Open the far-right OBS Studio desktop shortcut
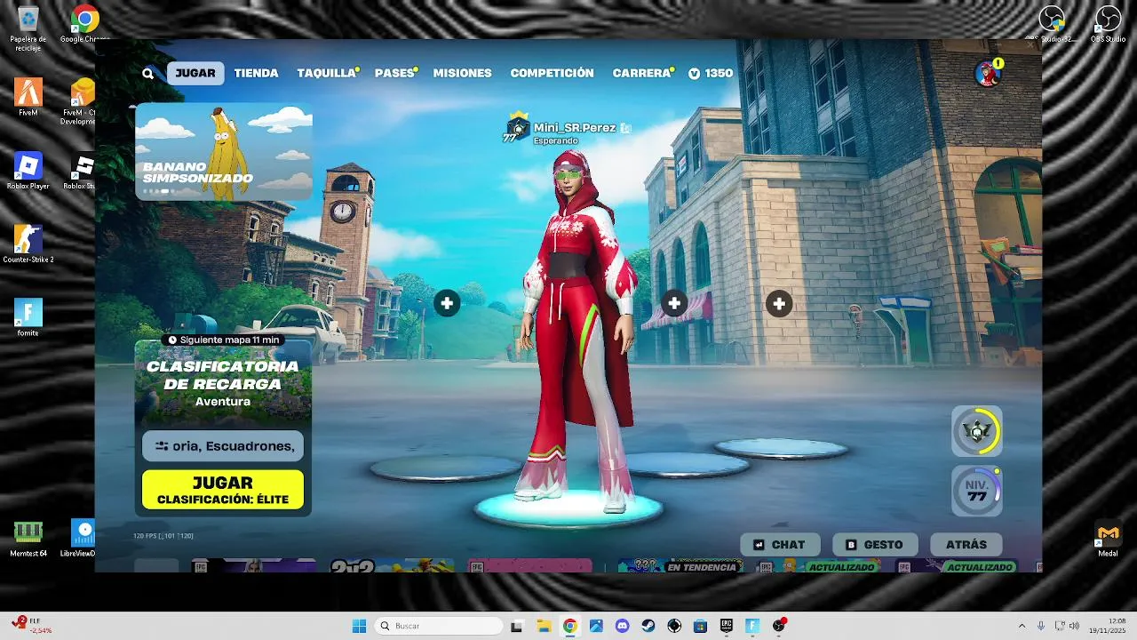Viewport: 1137px width, 640px height. click(1108, 25)
